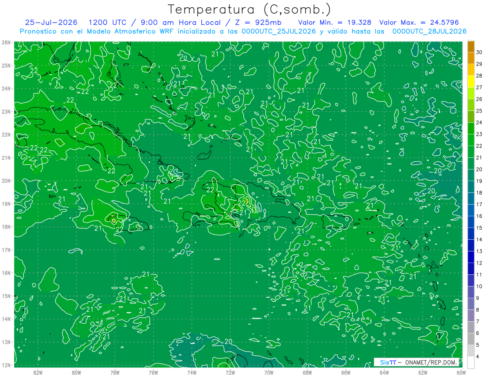Click the legend value '19'
The height and width of the screenshot is (378, 490).
[479, 181]
